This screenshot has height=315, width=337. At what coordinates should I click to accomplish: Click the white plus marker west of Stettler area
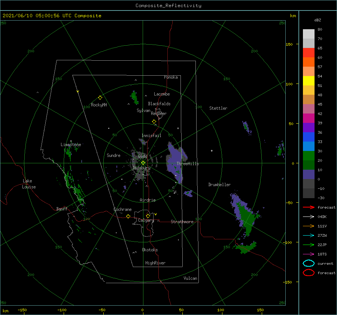pos(212,151)
